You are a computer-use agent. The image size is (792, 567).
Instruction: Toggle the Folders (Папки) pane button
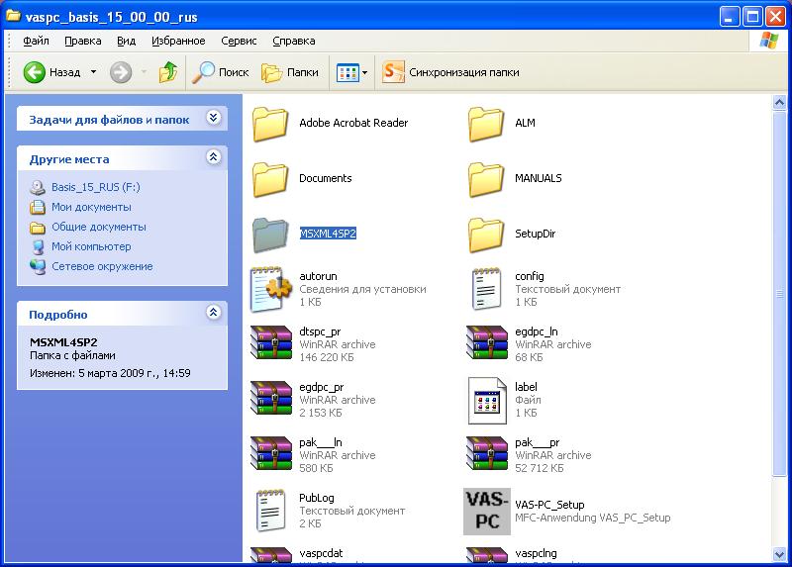(x=290, y=72)
